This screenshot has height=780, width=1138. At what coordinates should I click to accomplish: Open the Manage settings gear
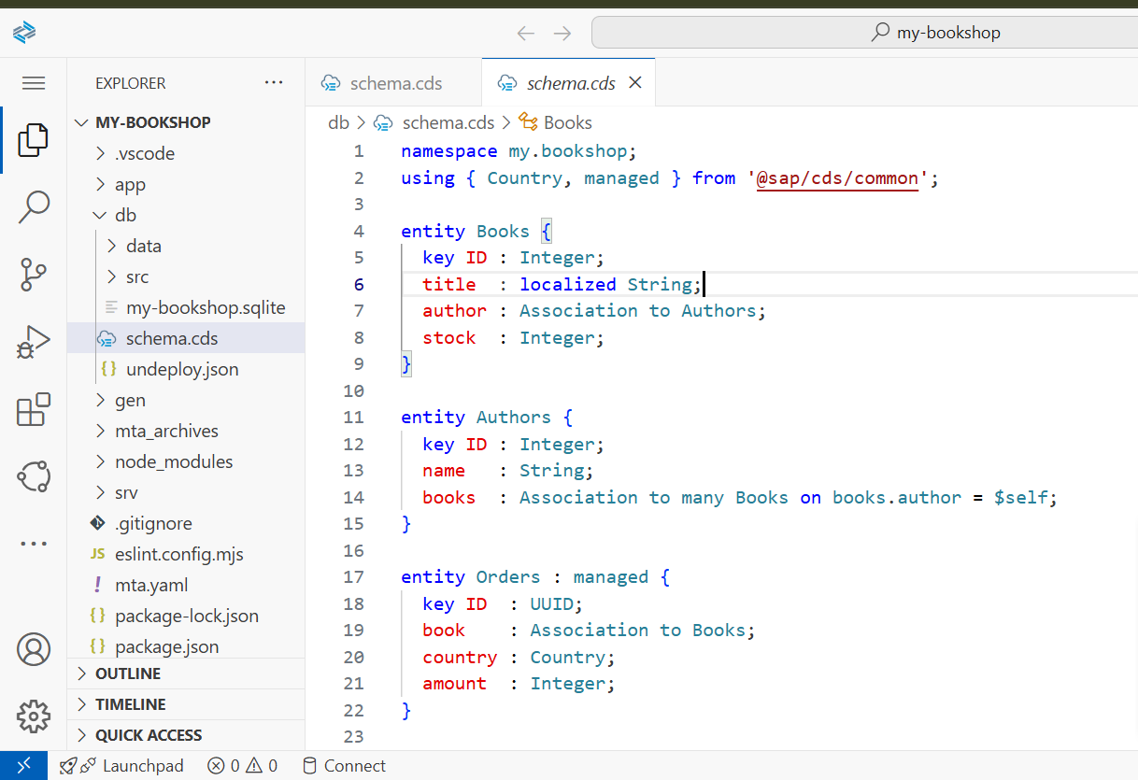(34, 716)
